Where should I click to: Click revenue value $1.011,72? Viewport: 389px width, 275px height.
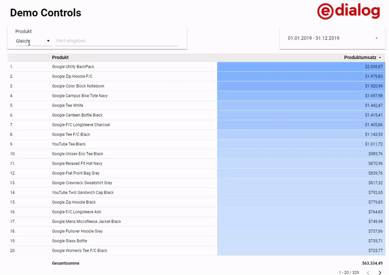click(x=373, y=144)
